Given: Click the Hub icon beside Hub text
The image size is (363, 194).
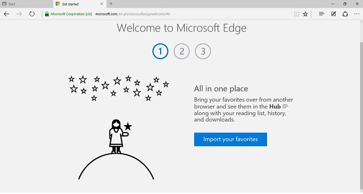Looking at the screenshot, I should 285,107.
